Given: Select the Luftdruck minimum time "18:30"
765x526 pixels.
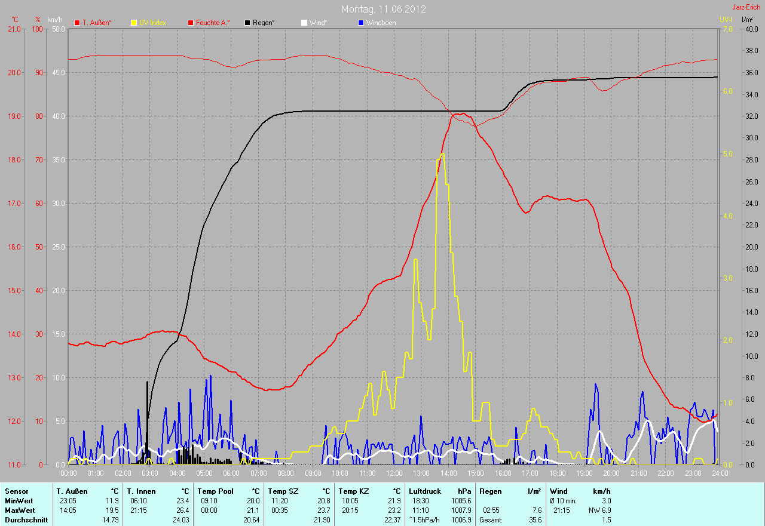Looking at the screenshot, I should point(422,501).
